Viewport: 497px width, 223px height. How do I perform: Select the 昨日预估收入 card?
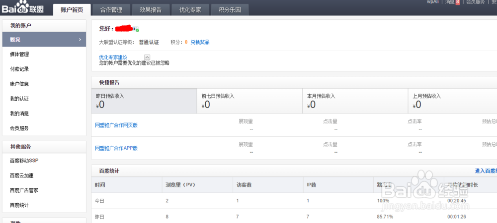[144, 101]
